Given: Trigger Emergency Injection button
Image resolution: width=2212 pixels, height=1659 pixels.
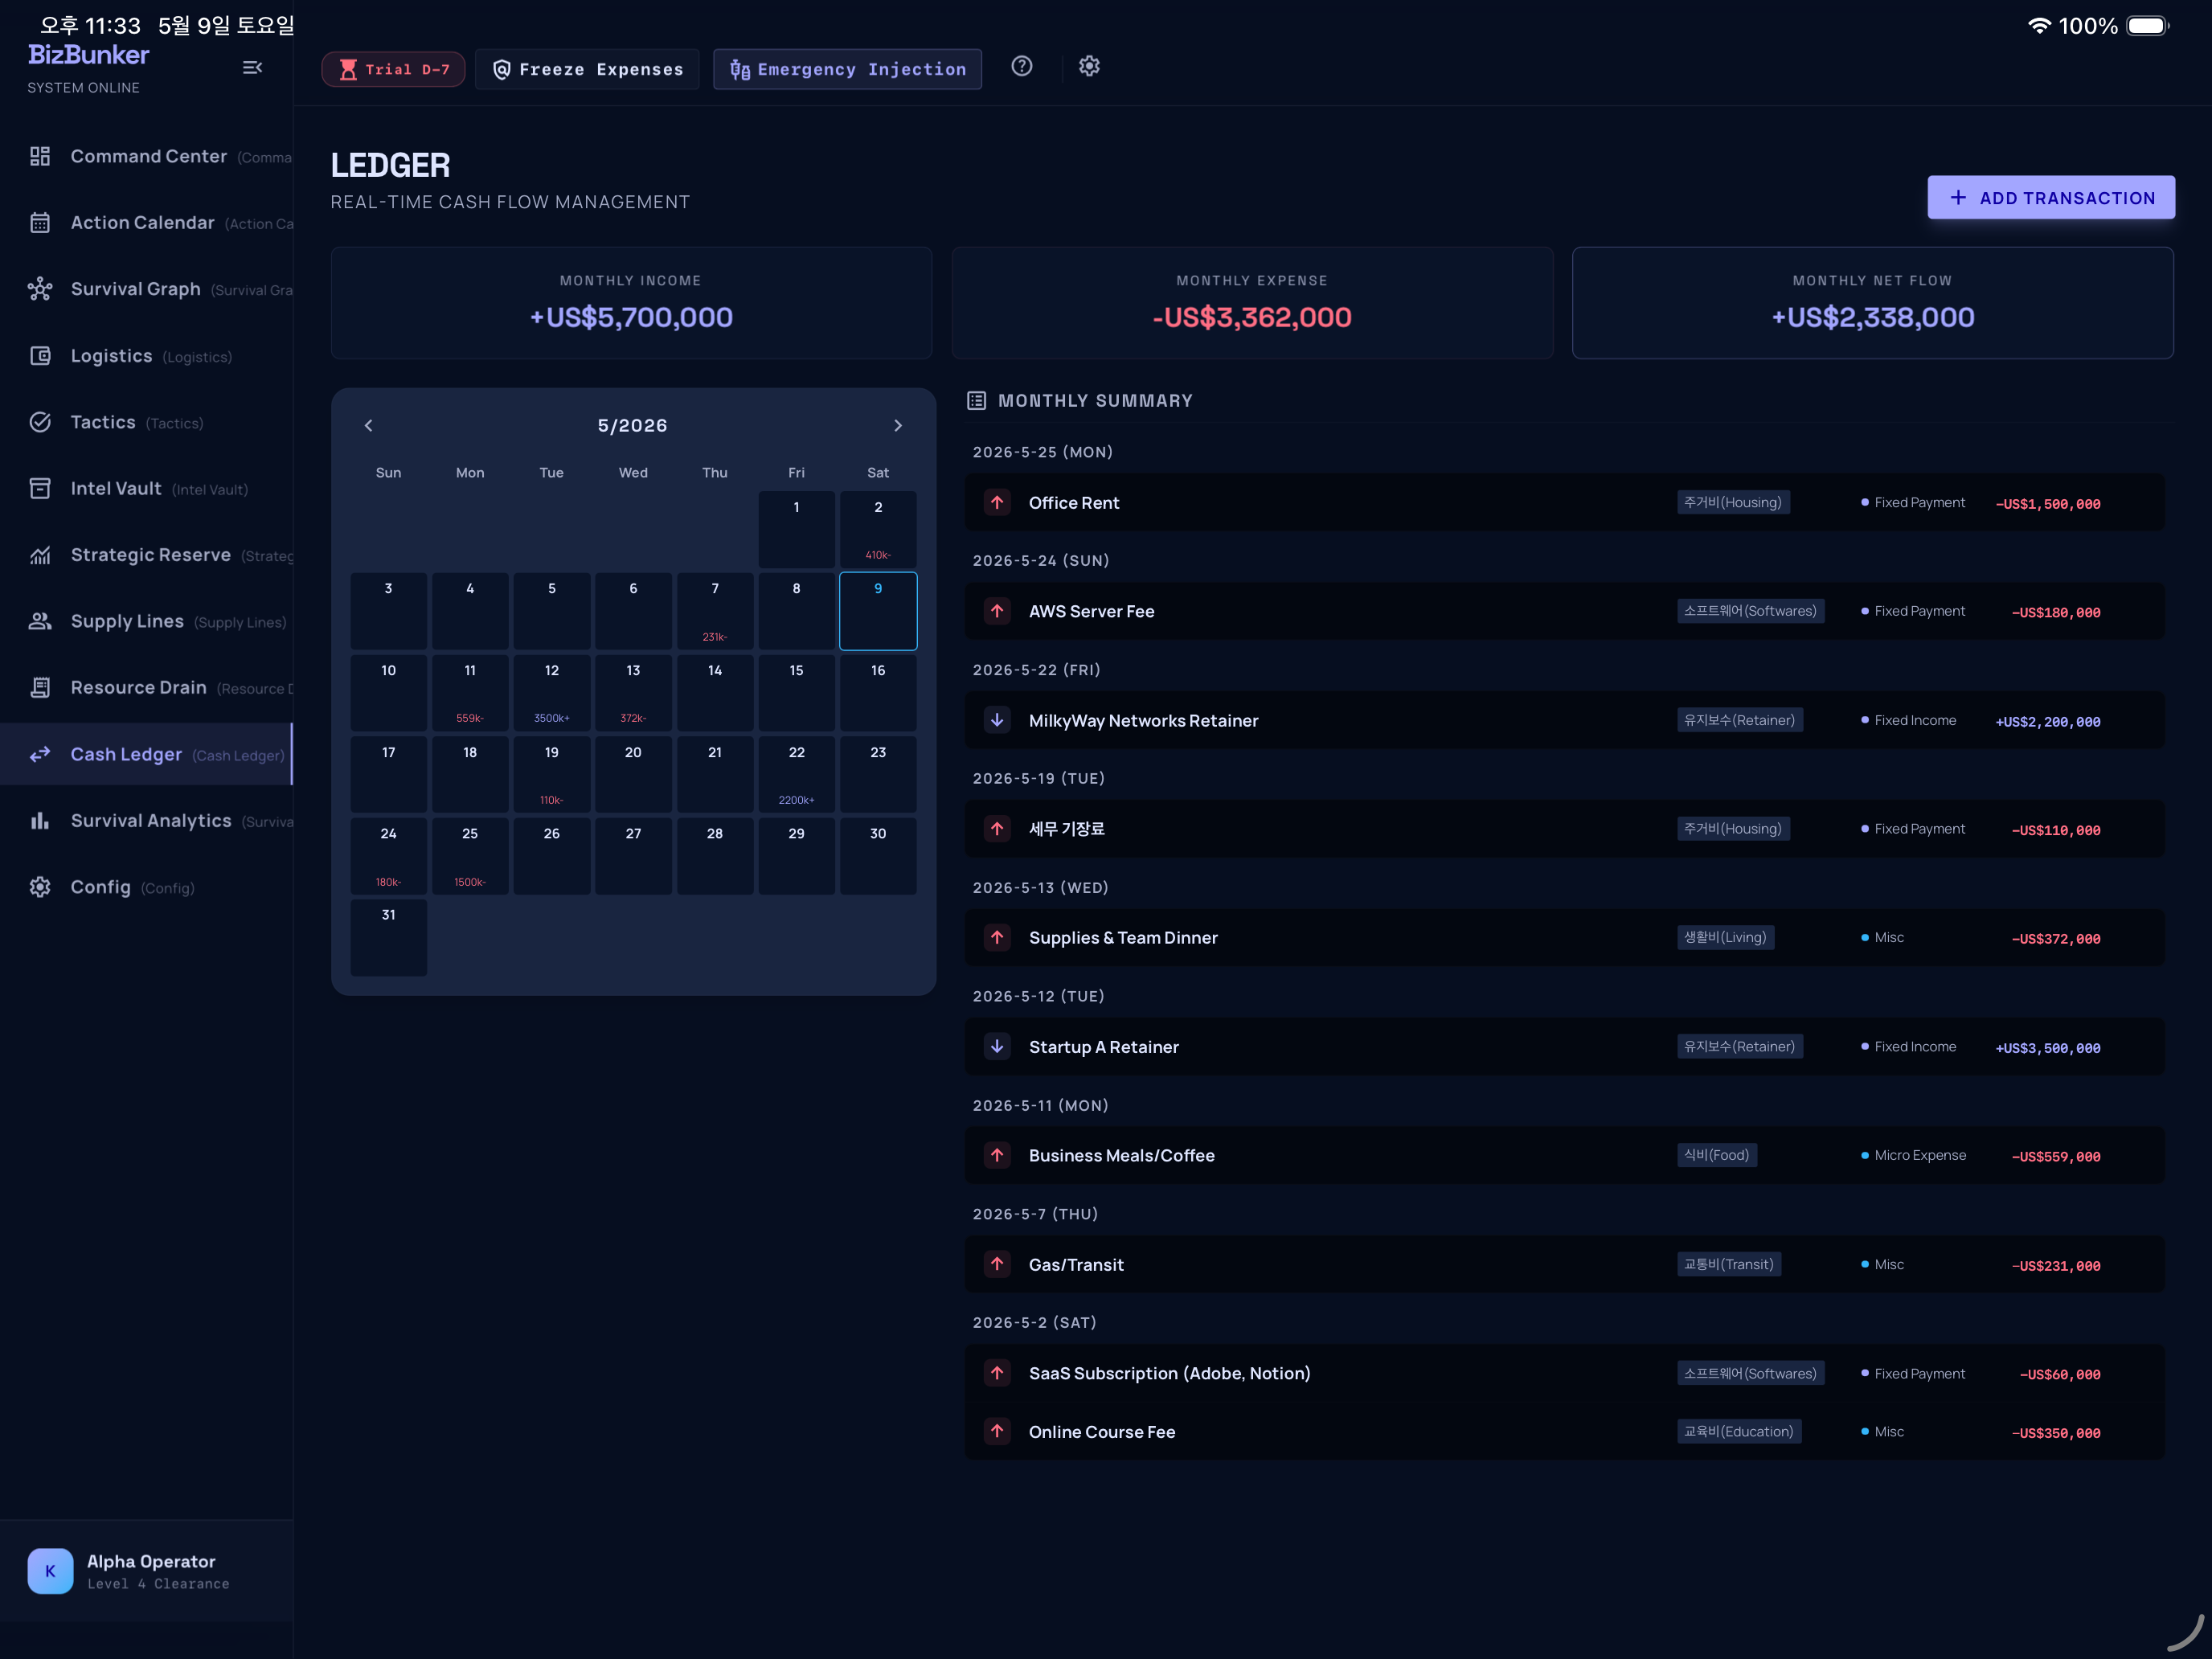Looking at the screenshot, I should (x=847, y=69).
